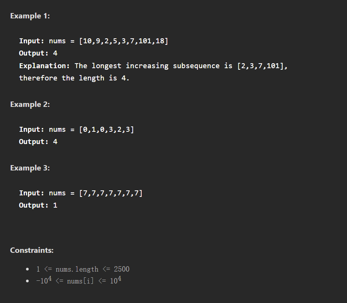Click the Output value 4 in Example 2

point(55,142)
